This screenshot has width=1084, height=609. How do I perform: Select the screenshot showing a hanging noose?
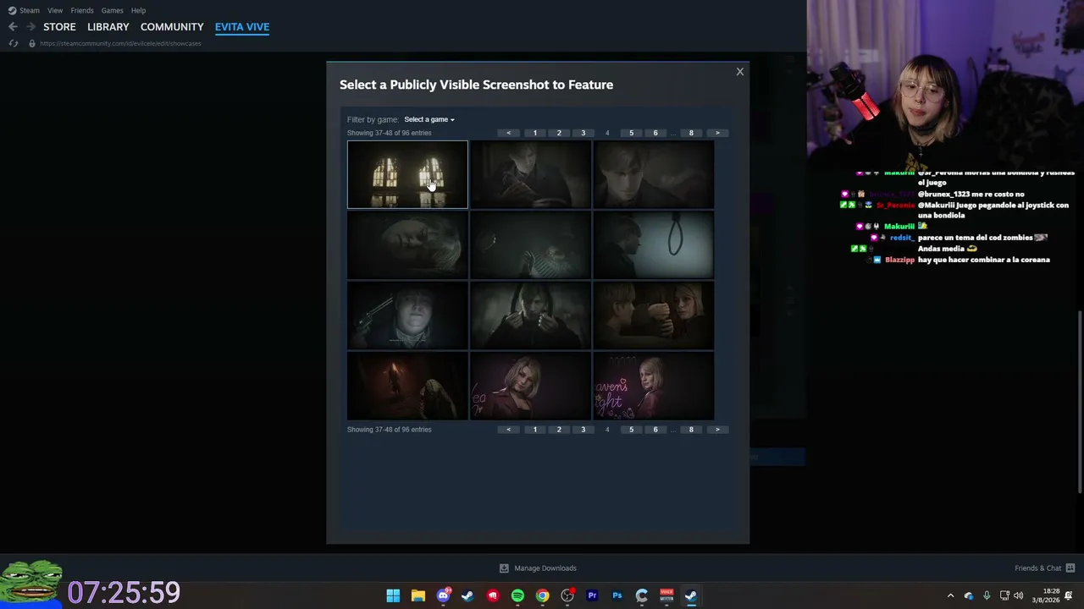click(654, 245)
